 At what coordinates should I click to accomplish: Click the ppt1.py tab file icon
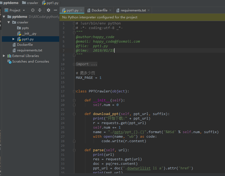[64, 10]
